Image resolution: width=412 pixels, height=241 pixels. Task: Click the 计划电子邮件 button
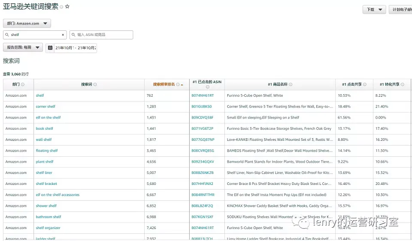[400, 9]
